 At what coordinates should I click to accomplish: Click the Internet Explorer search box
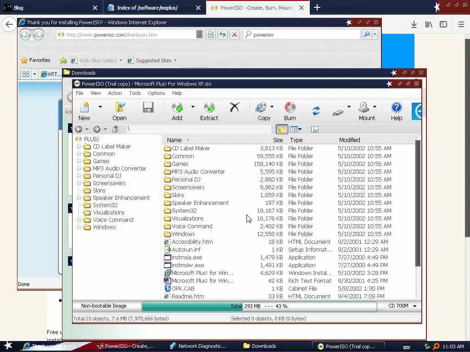(302, 35)
